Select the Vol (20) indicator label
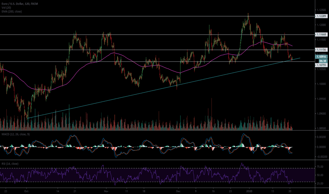 pos(6,6)
